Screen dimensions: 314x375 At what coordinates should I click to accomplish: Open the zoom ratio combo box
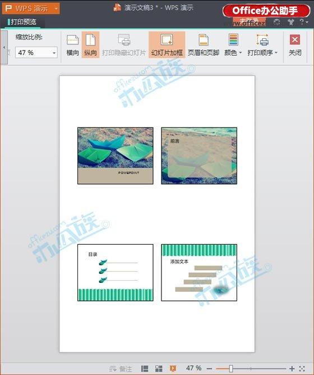36,53
